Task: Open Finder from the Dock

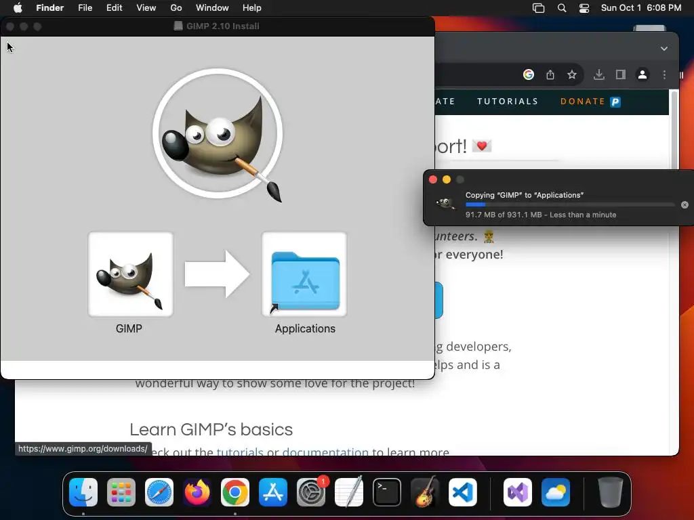Action: [83, 492]
